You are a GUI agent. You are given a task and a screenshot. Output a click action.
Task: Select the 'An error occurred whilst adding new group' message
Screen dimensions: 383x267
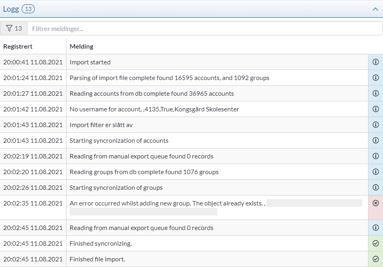[166, 203]
